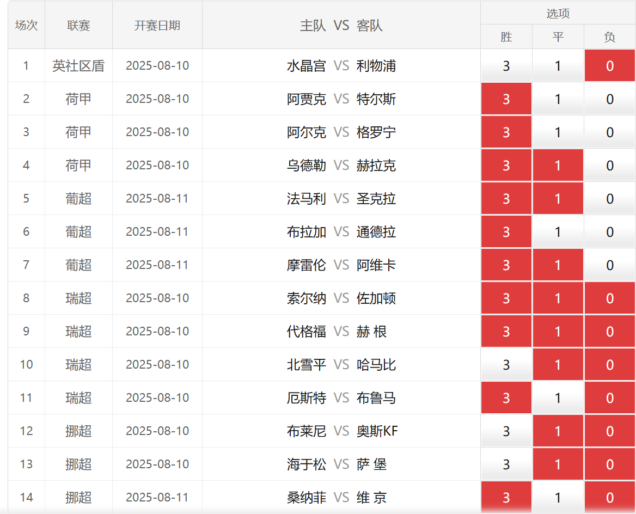636x514 pixels.
Task: Select 平 1 for 布拉加 VS 通德拉
Action: (558, 232)
